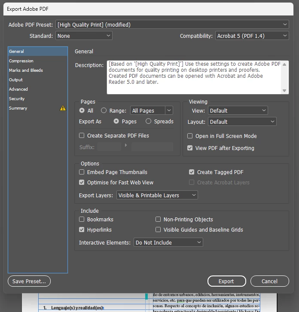
Task: Click the Export button
Action: click(x=226, y=281)
